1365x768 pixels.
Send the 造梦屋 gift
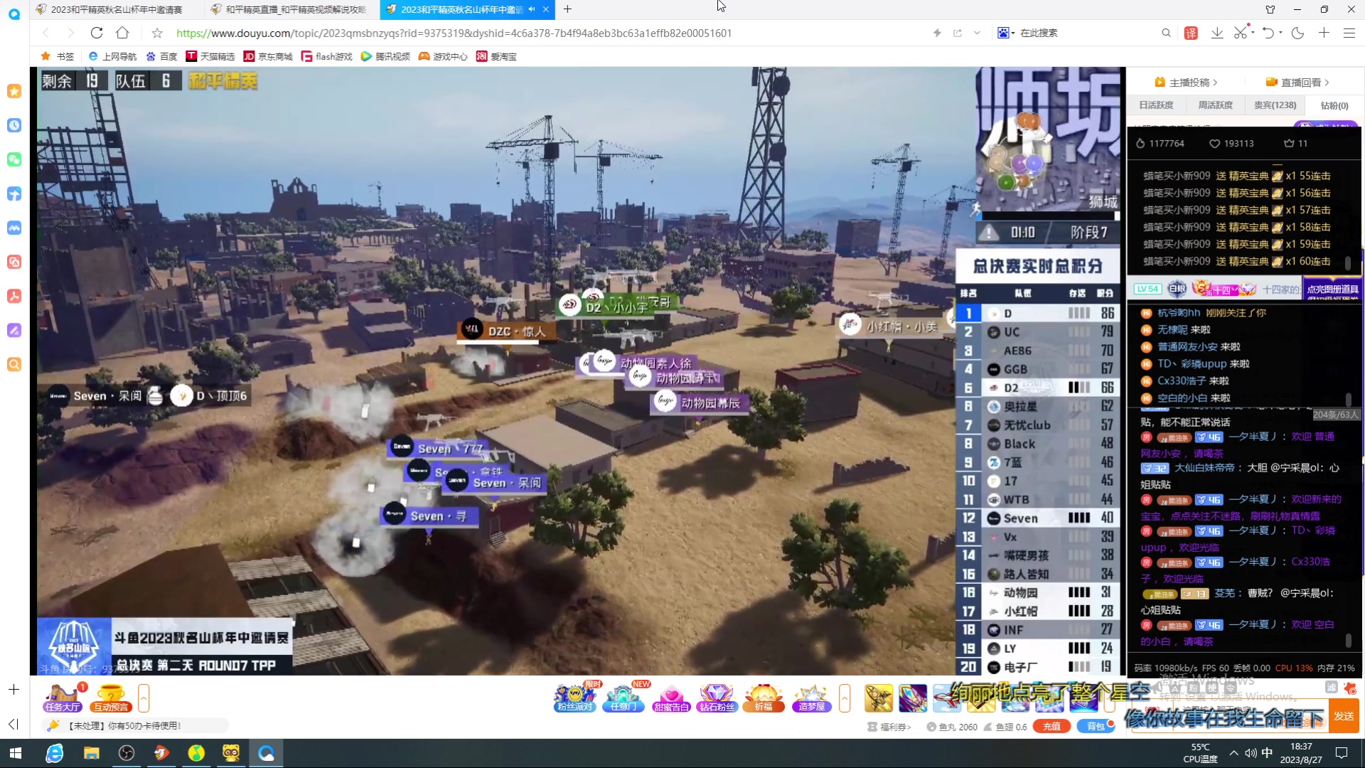pos(811,698)
